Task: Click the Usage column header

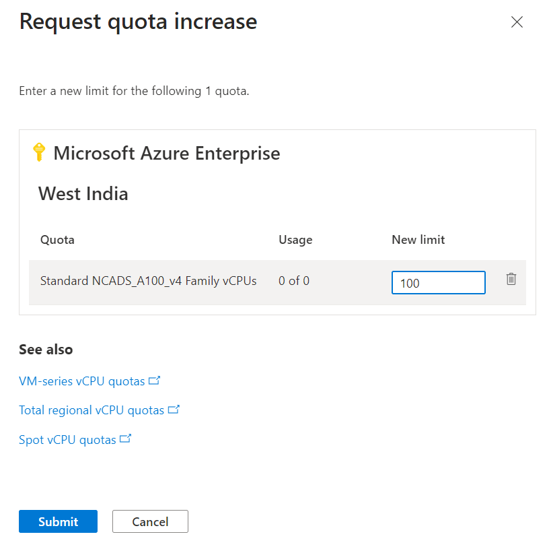Action: [x=295, y=240]
